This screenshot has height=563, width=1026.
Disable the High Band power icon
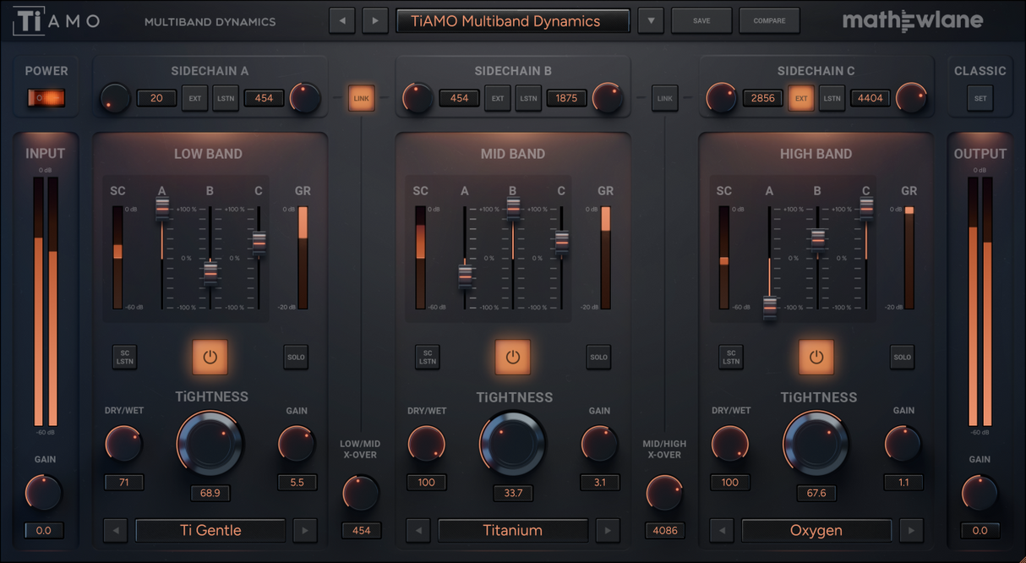(x=816, y=357)
